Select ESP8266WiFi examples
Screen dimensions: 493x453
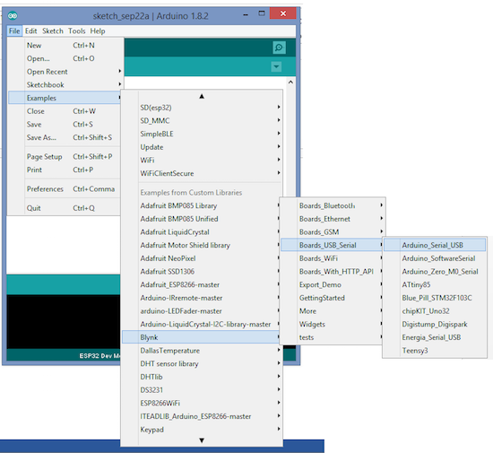tap(202, 404)
